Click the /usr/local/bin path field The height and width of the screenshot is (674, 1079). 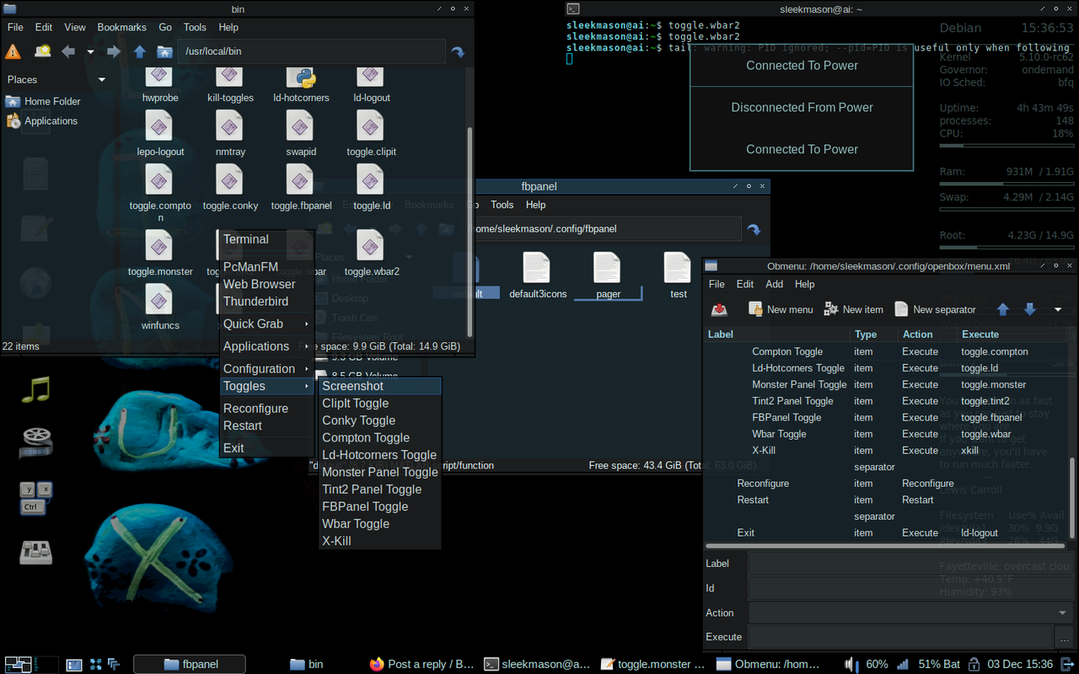(312, 51)
